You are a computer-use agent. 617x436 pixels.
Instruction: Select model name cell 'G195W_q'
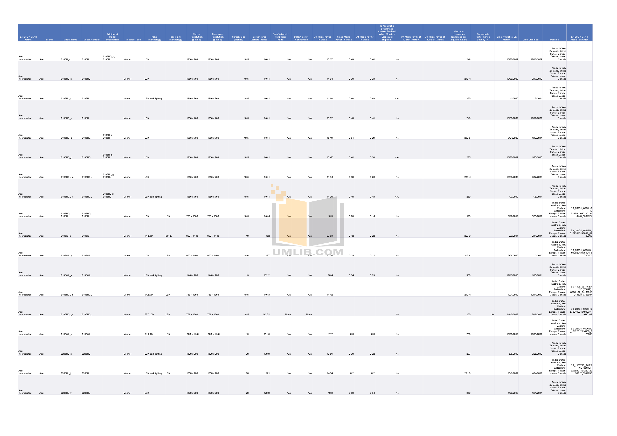pyautogui.click(x=66, y=236)
